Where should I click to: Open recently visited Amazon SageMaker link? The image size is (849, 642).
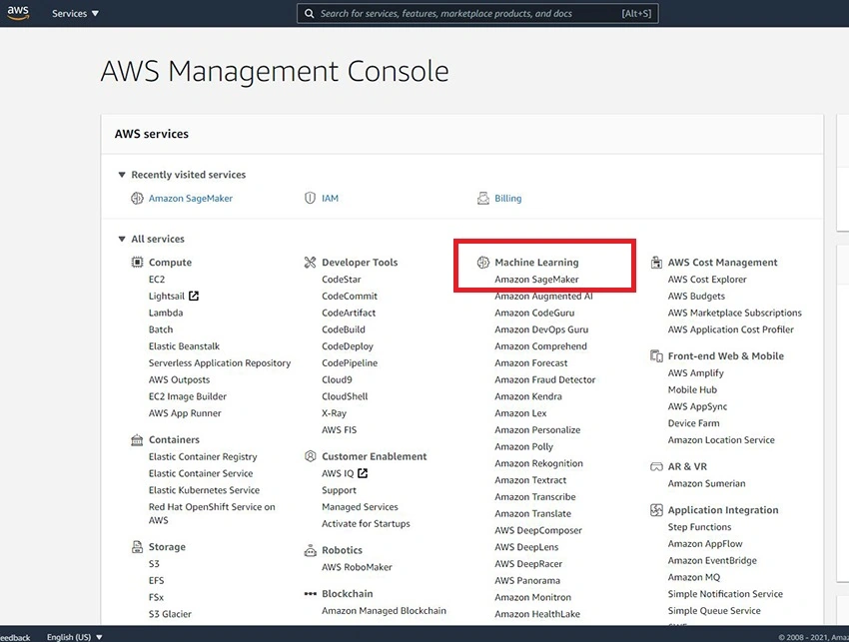pyautogui.click(x=191, y=198)
